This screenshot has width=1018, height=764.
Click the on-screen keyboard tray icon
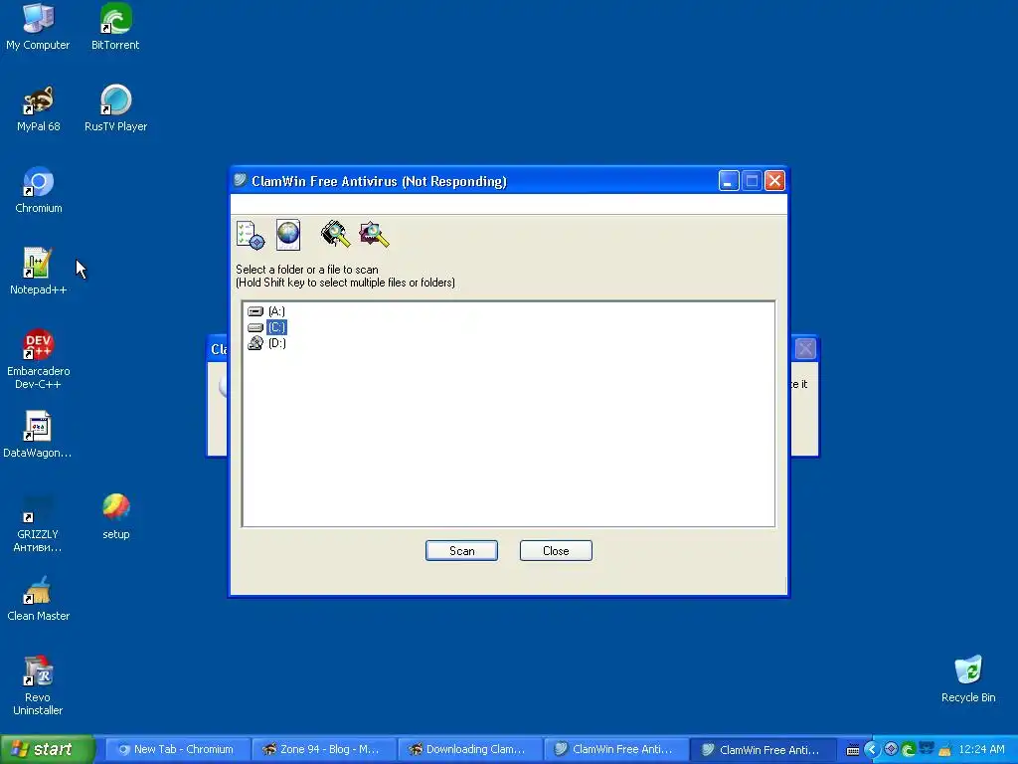(x=852, y=750)
